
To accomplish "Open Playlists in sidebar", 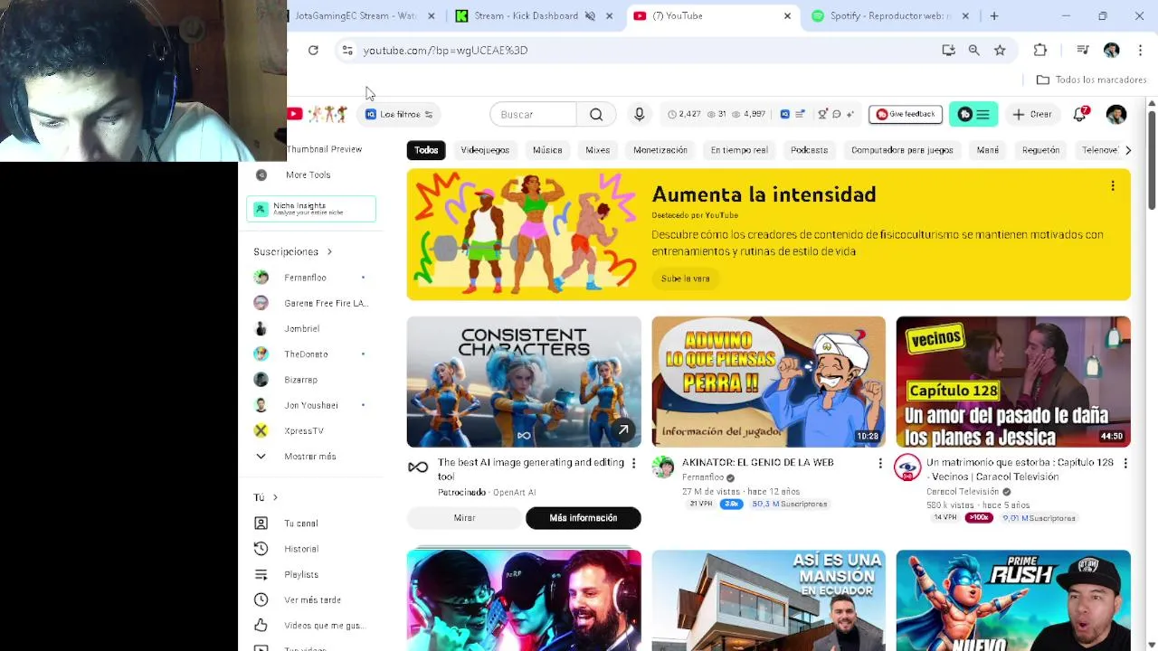I will click(310, 574).
